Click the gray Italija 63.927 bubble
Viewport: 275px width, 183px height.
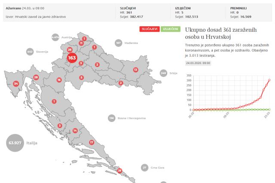pyautogui.click(x=15, y=143)
